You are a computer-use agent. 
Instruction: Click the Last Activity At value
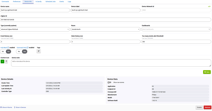[x=74, y=89]
